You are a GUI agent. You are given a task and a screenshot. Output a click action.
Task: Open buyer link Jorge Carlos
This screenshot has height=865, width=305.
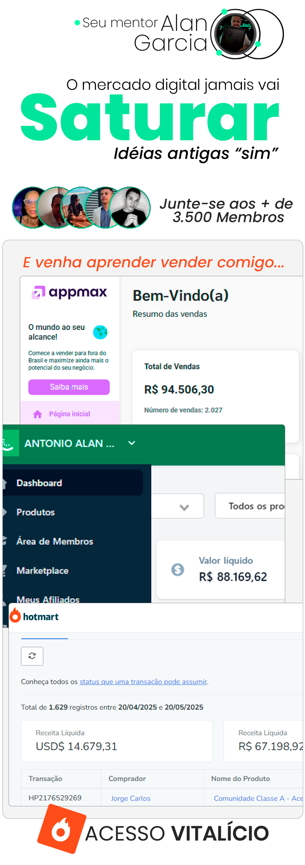click(x=130, y=798)
